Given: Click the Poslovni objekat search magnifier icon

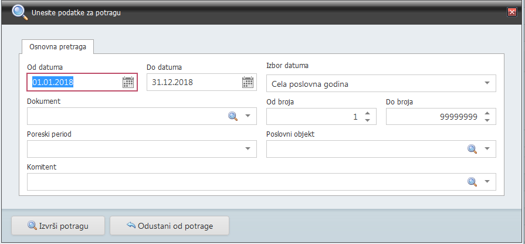Looking at the screenshot, I should [472, 149].
